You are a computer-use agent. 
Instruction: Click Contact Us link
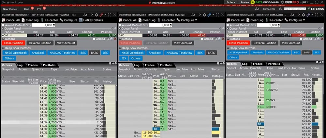pyautogui.click(x=269, y=9)
